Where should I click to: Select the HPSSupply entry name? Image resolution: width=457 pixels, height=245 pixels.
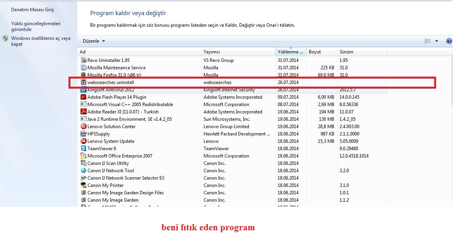click(99, 134)
